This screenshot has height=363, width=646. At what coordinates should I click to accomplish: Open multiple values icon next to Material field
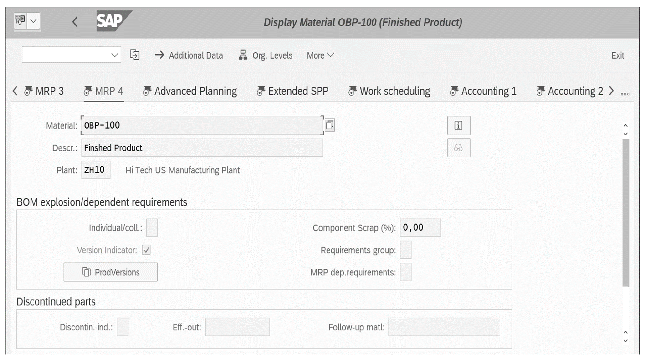pyautogui.click(x=330, y=124)
